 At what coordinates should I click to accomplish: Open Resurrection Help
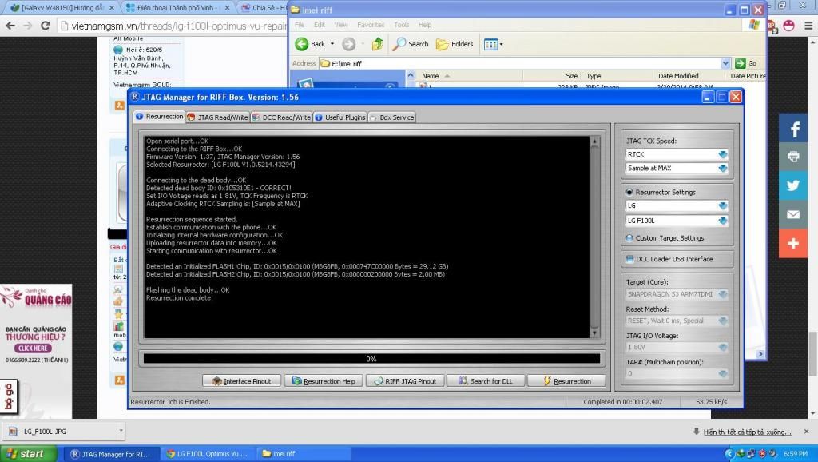click(324, 381)
